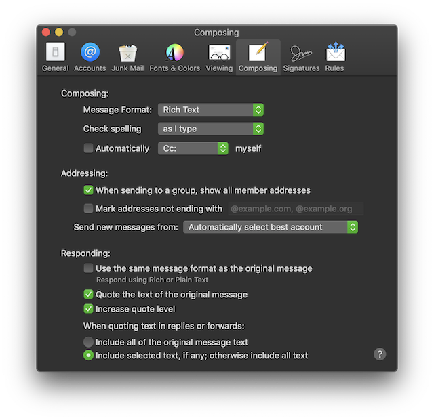This screenshot has height=420, width=434.
Task: Open the Message Format Rich Text dropdown
Action: pos(211,110)
